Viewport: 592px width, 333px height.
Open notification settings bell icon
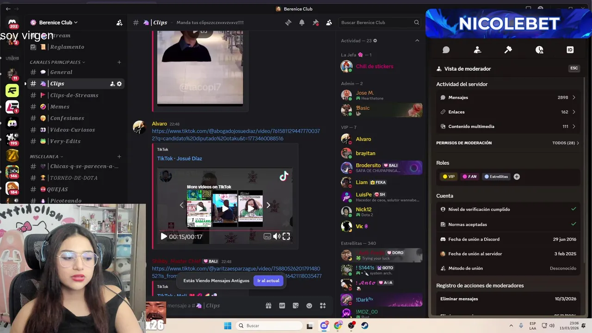click(302, 22)
